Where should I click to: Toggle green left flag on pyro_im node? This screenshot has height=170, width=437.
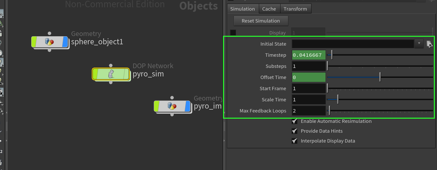pyautogui.click(x=157, y=106)
